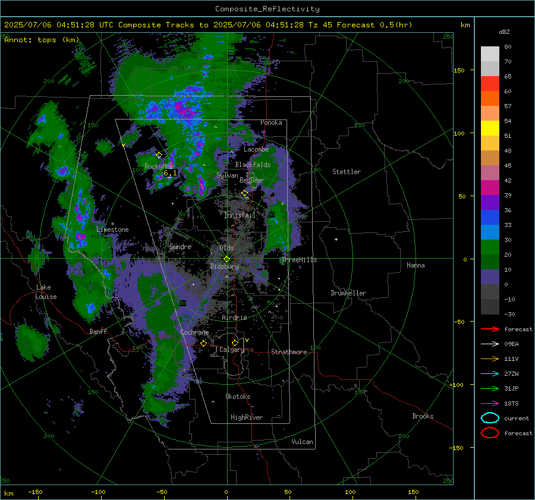This screenshot has width=535, height=500.
Task: Click the red 'forecast' ellipse legend symbol
Action: 490,433
